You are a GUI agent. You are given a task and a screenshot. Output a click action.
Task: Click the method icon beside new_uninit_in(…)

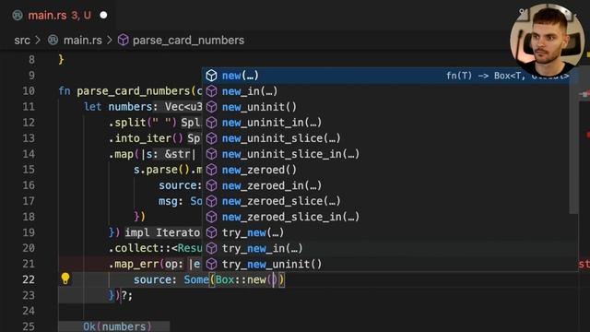click(211, 123)
